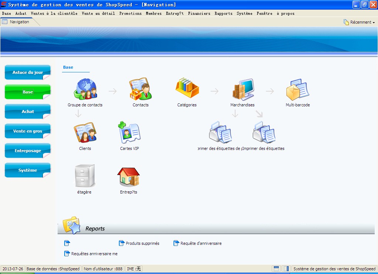This screenshot has width=378, height=274.
Task: Click the ShopSpeed logo in title bar
Action: tap(4, 4)
